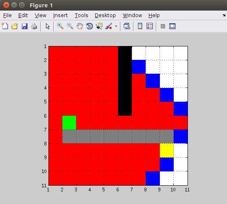Close the Figure 1 window

(6, 5)
